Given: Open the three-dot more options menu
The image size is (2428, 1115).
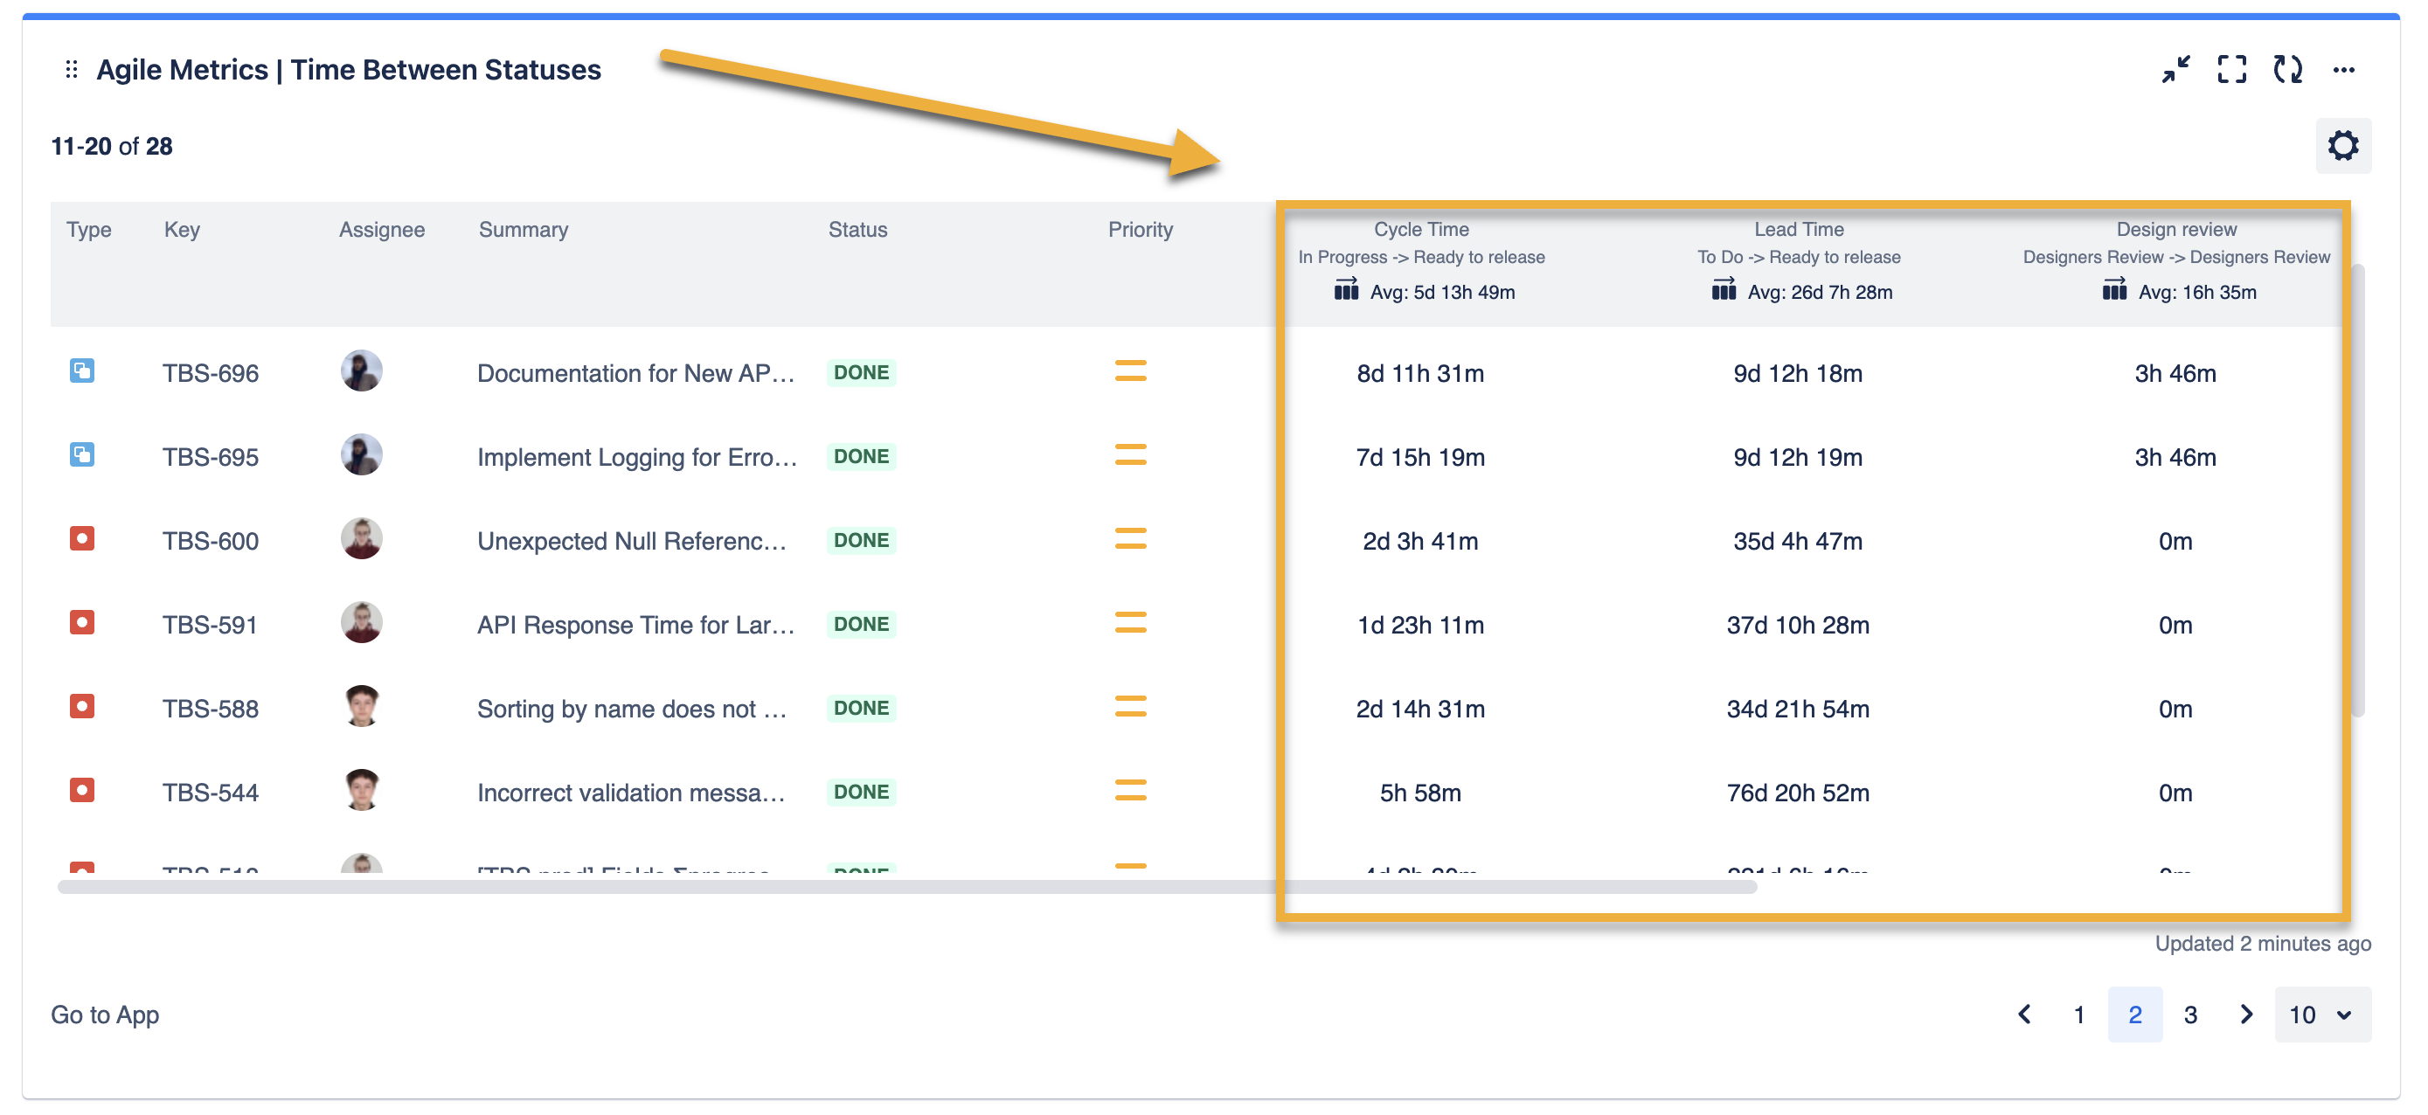Looking at the screenshot, I should 2344,69.
